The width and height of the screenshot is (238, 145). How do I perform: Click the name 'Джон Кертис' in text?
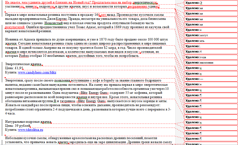(x=57, y=19)
